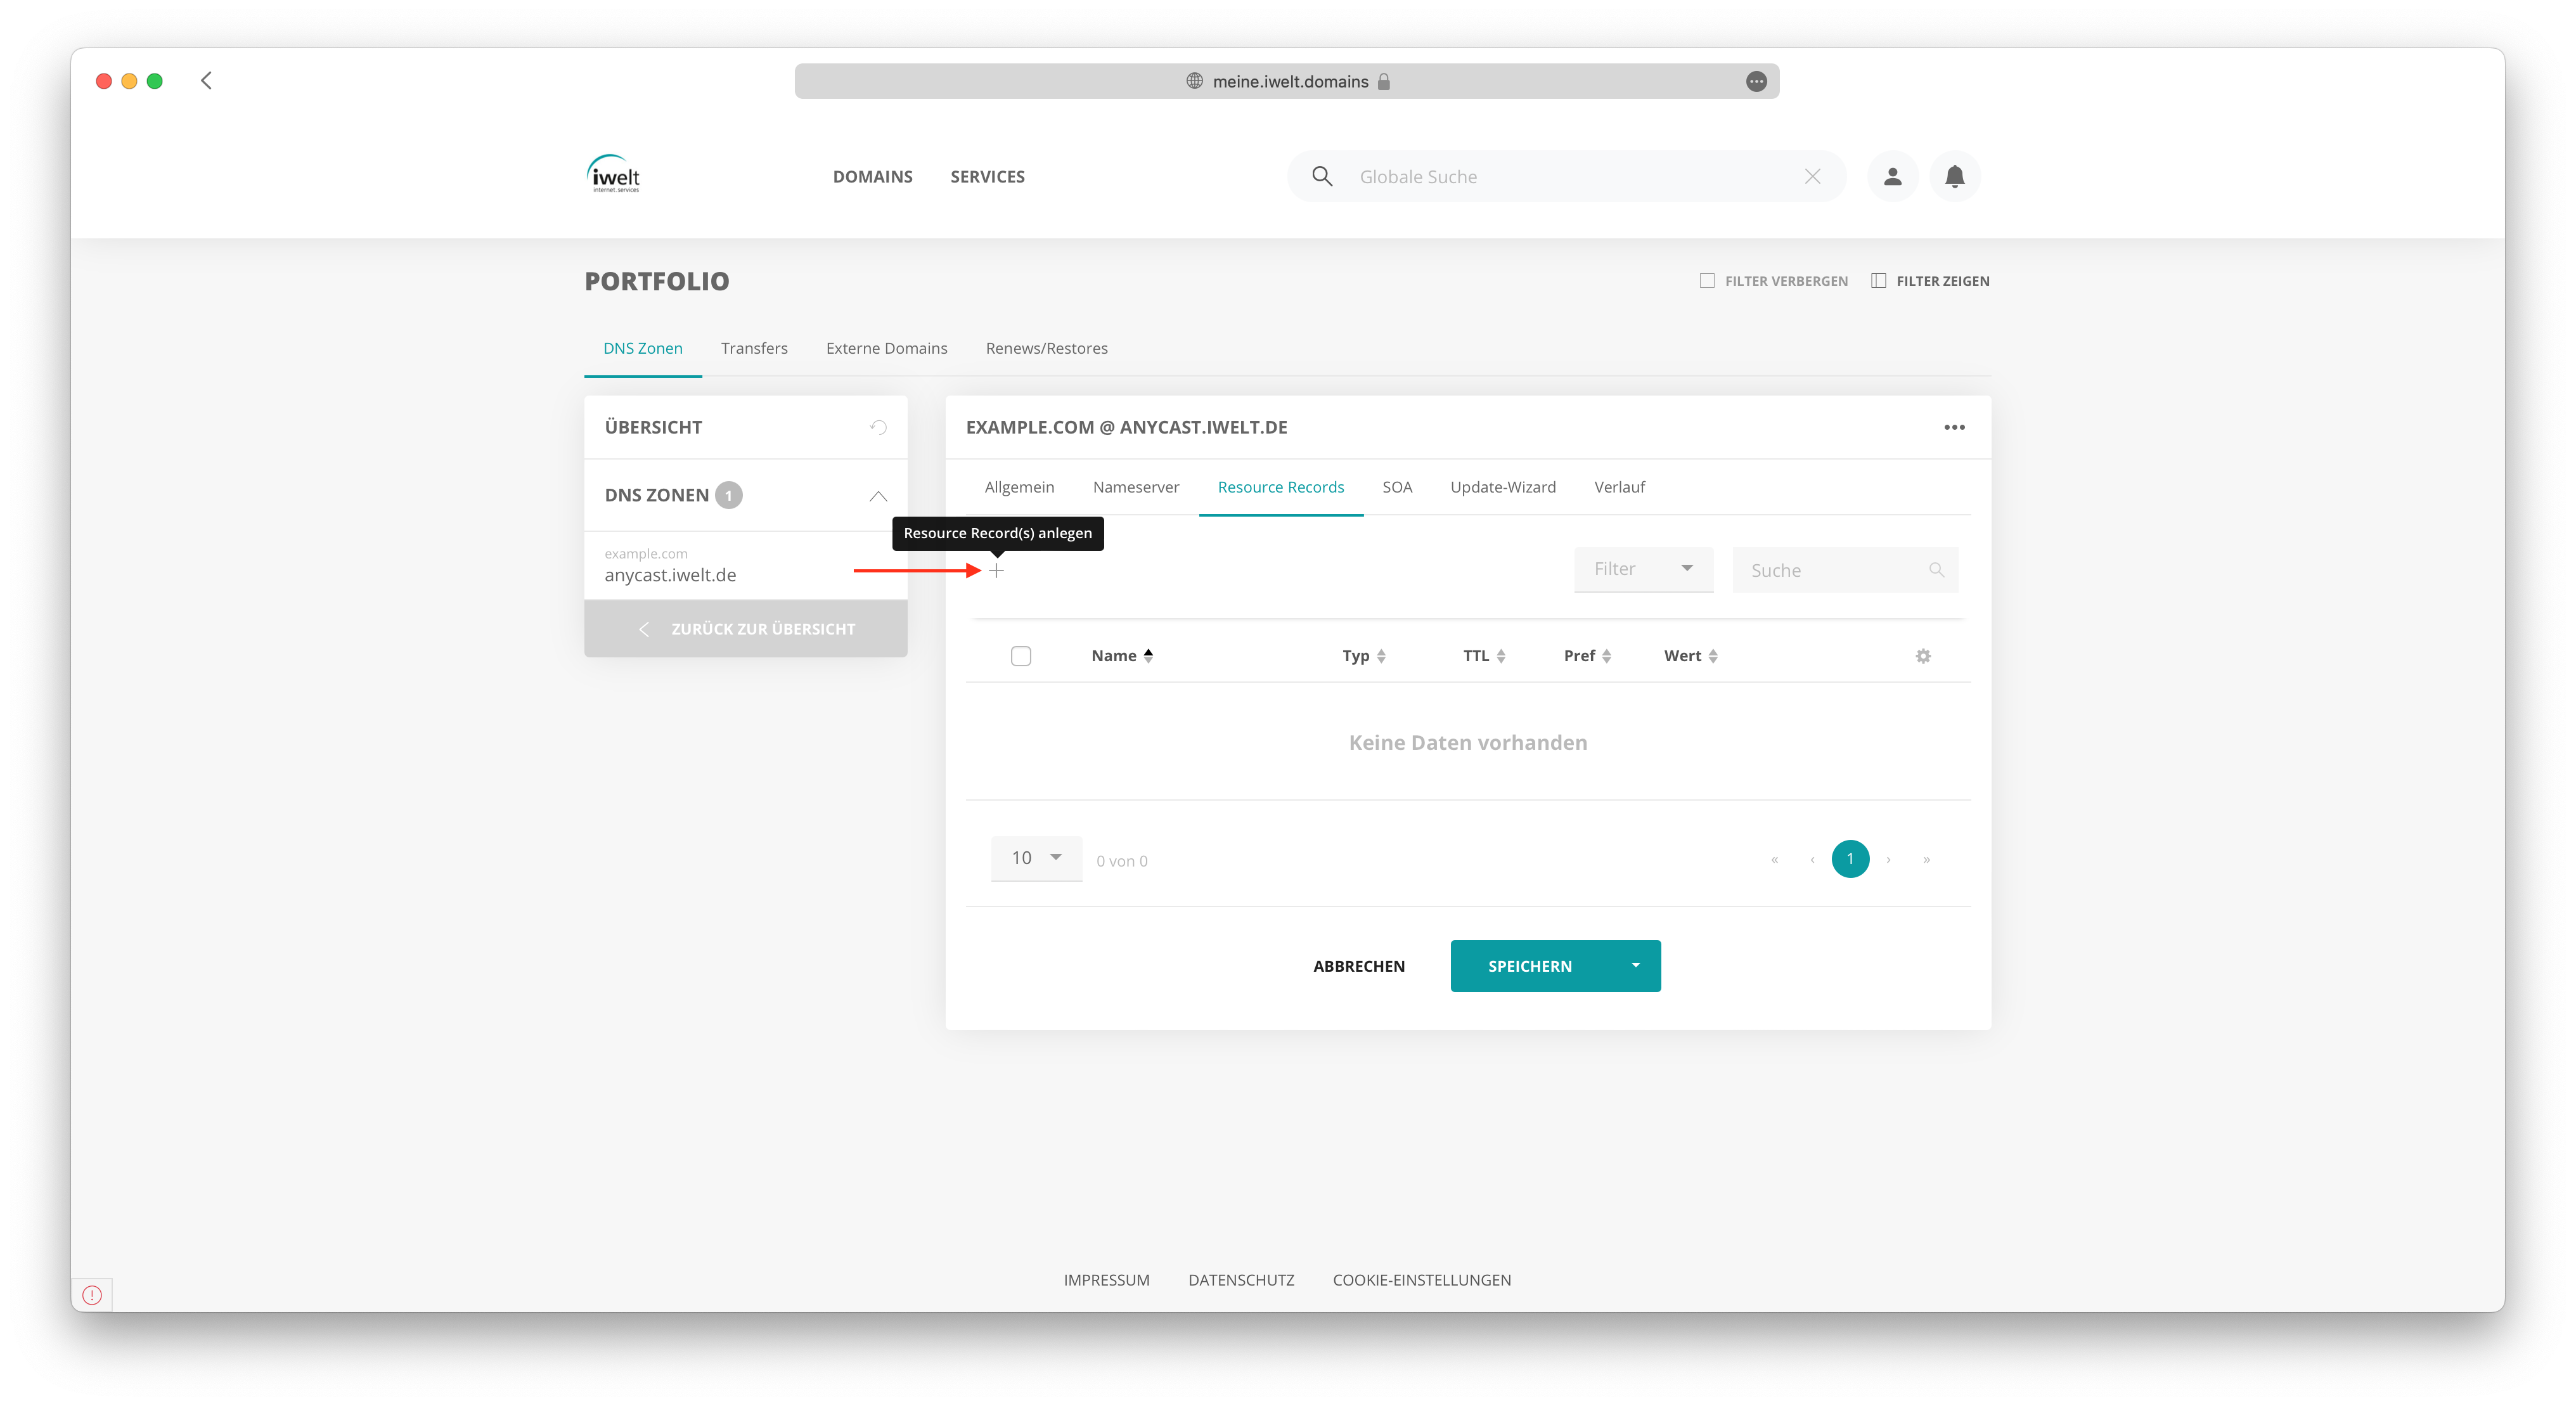Sort table by Name column arrow
The width and height of the screenshot is (2576, 1406).
coord(1148,655)
